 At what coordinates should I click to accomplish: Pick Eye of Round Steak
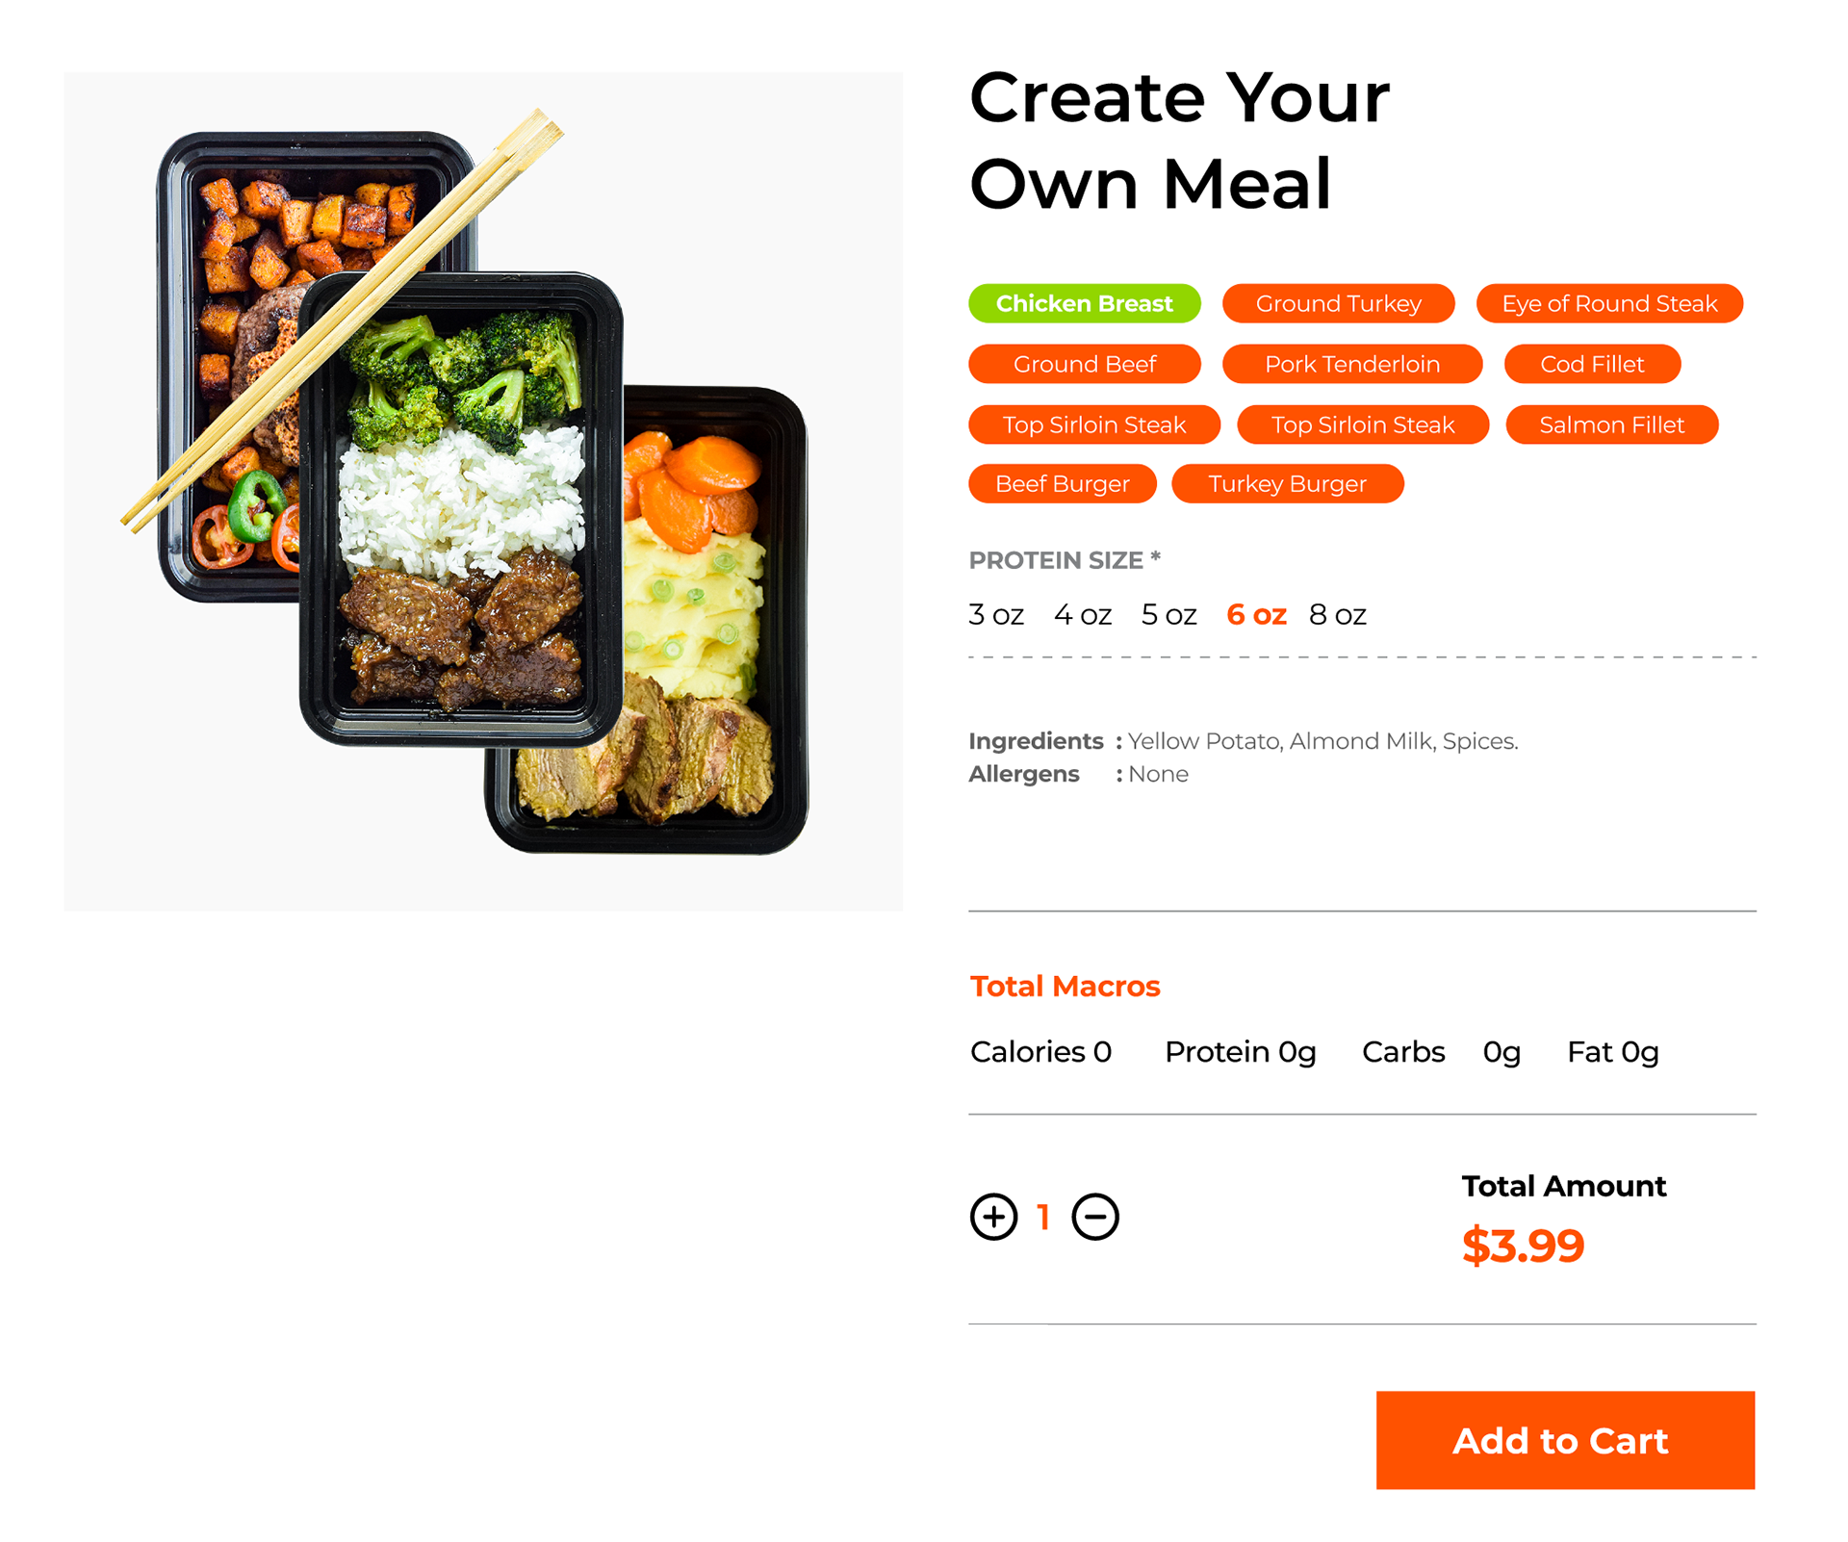coord(1609,303)
